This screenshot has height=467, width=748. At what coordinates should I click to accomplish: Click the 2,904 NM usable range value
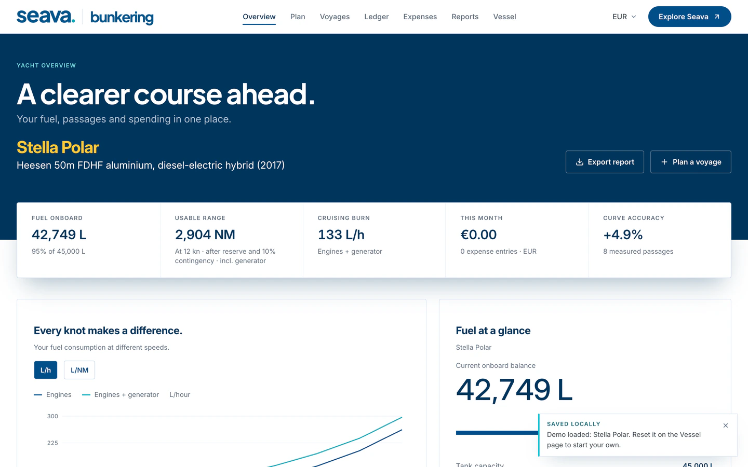click(x=205, y=235)
